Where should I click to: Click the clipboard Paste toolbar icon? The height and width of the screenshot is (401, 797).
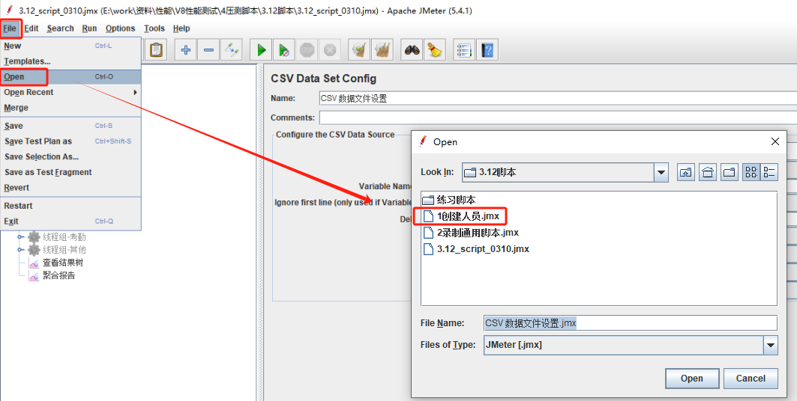(x=156, y=50)
